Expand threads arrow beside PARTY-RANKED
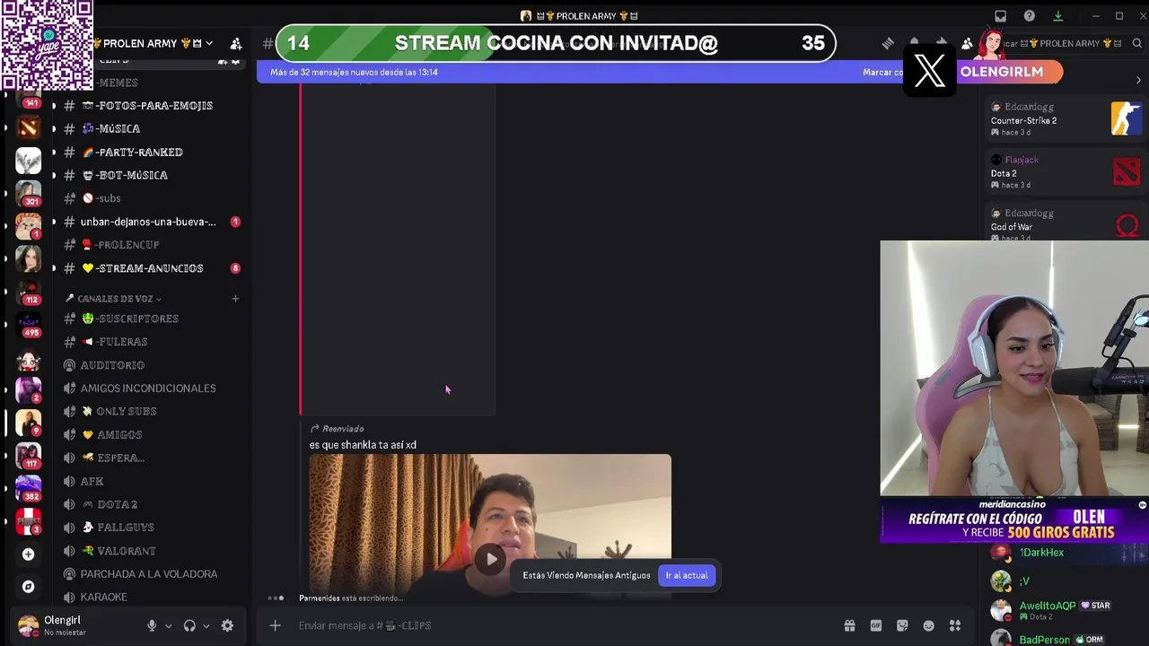1149x646 pixels. pyautogui.click(x=54, y=152)
